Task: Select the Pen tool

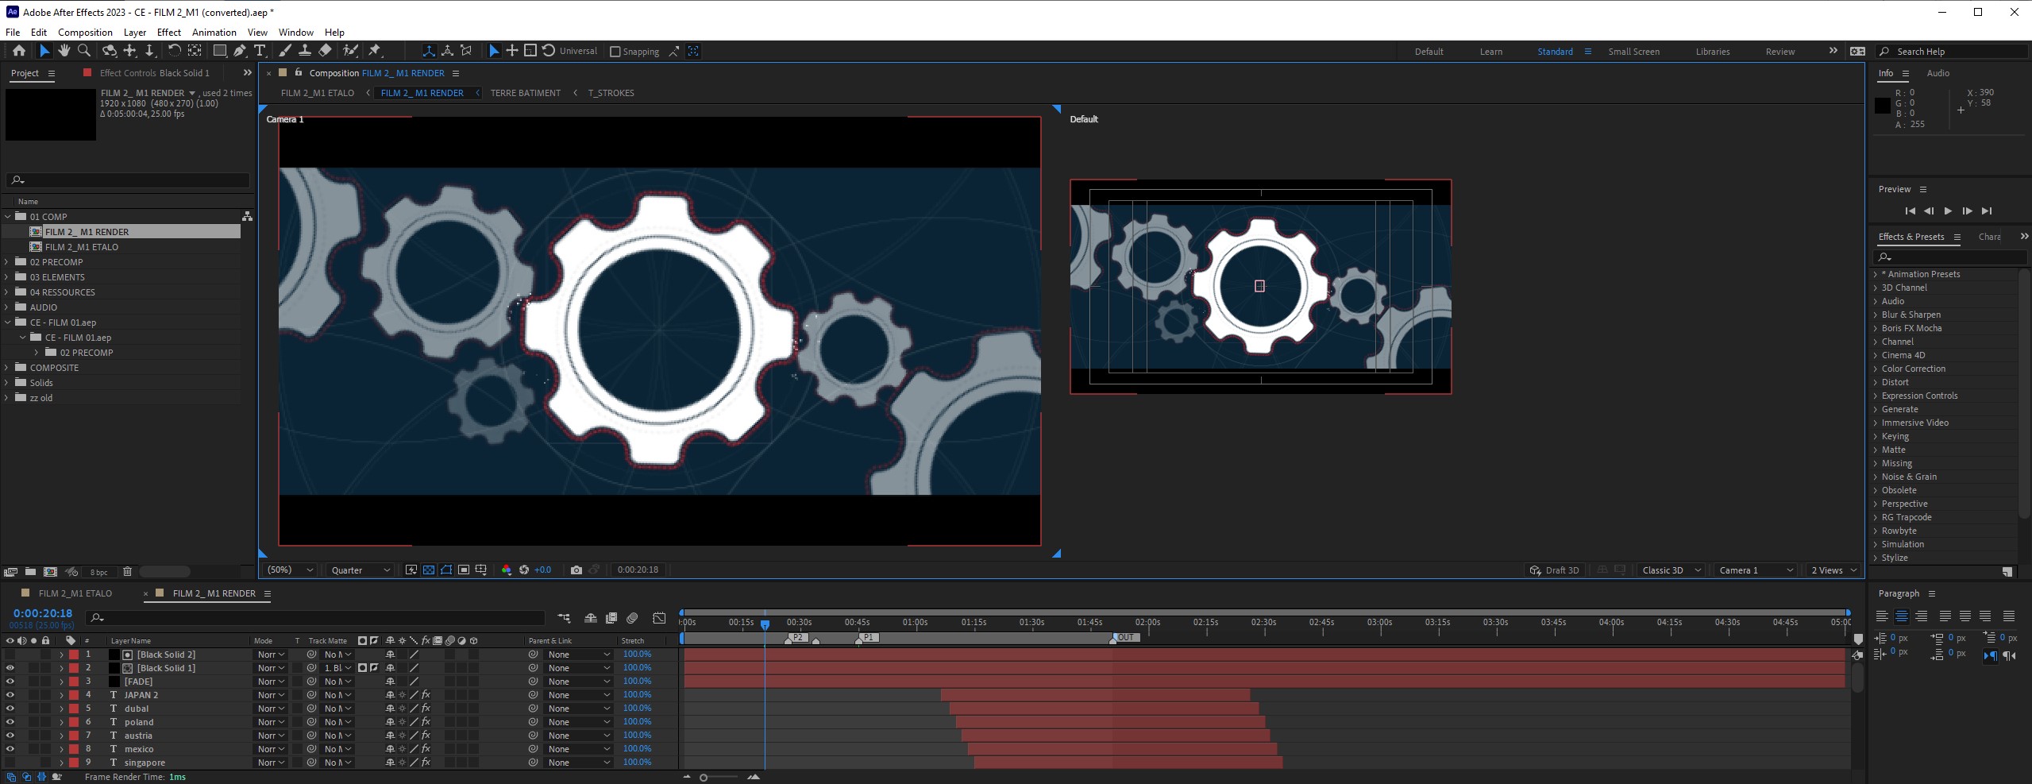Action: point(239,51)
